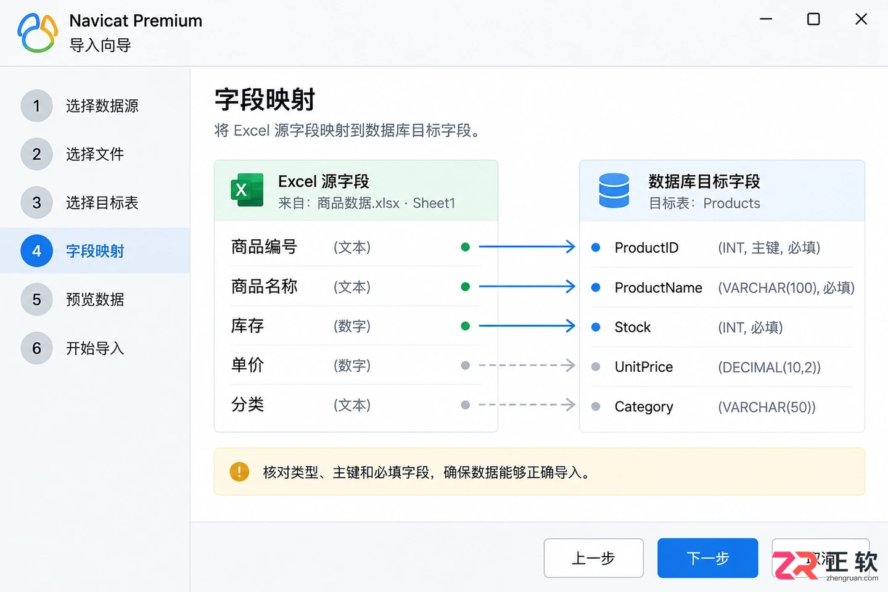Click green connector dot for 商品名称

click(x=466, y=287)
